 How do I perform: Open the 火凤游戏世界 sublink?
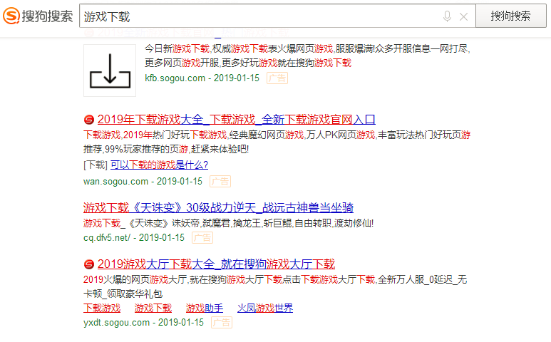point(265,308)
